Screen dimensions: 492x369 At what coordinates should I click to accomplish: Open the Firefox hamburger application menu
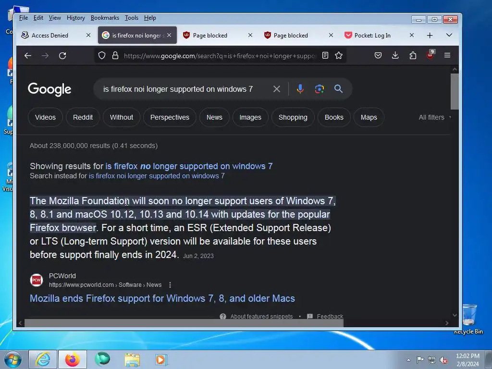[447, 56]
